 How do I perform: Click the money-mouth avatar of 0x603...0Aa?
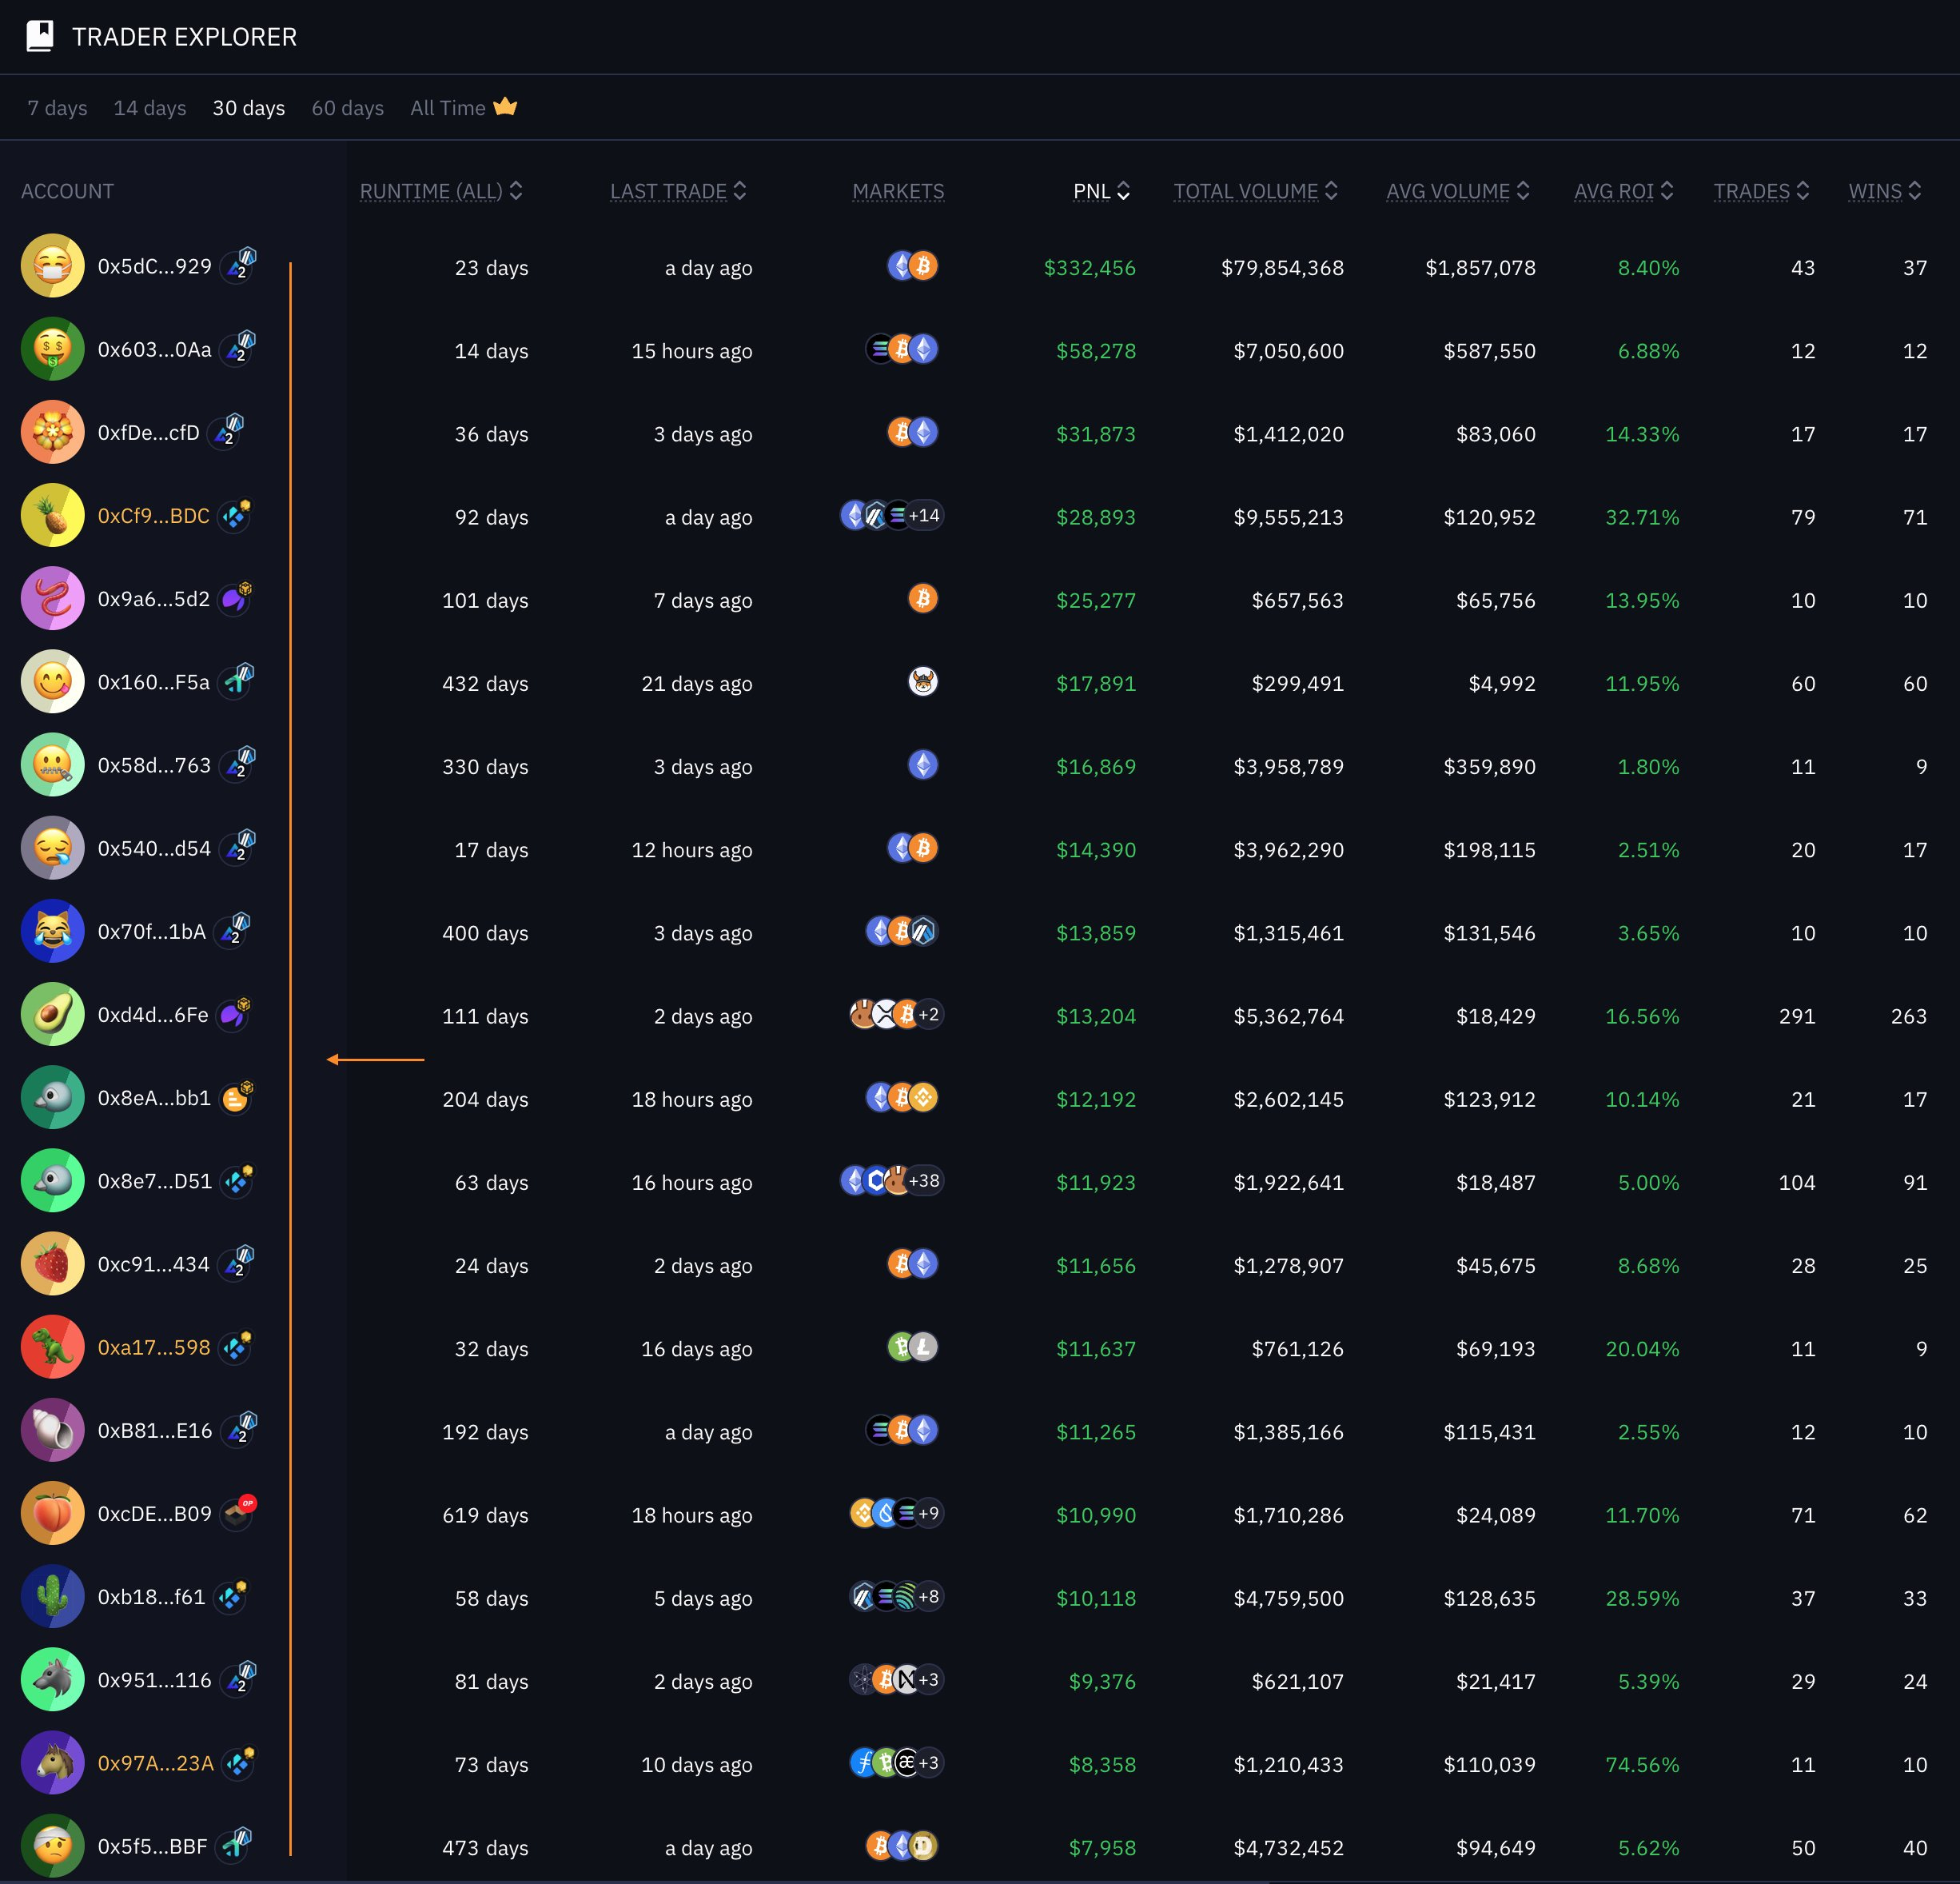tap(53, 349)
